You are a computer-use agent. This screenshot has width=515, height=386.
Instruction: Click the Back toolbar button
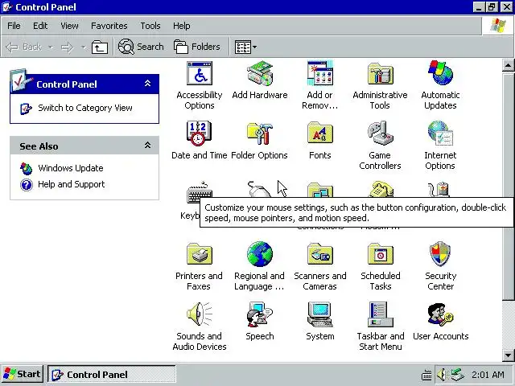click(24, 47)
